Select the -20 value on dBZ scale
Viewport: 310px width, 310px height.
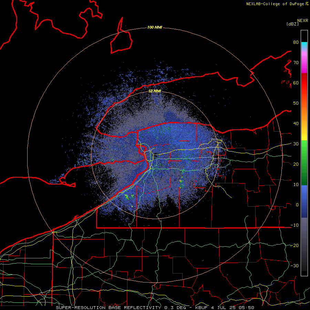(294, 246)
